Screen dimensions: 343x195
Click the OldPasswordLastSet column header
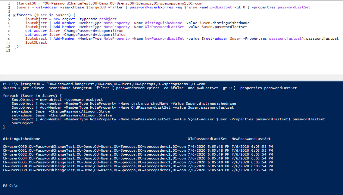pos(207,139)
